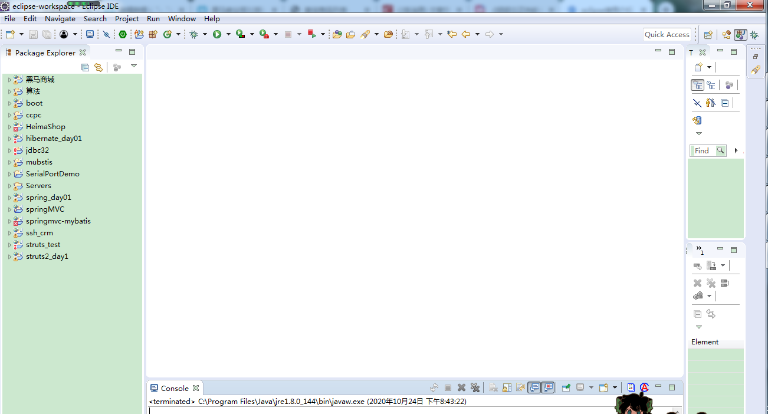Screen dimensions: 768x414
Task: Select the hibernate_day01 project
Action: tap(54, 139)
